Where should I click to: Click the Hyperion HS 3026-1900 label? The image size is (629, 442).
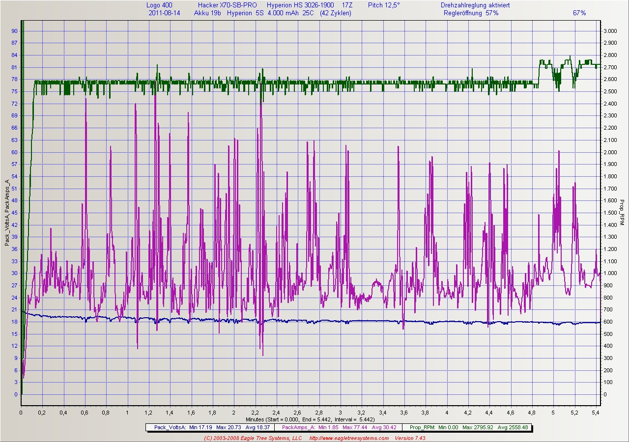[300, 5]
